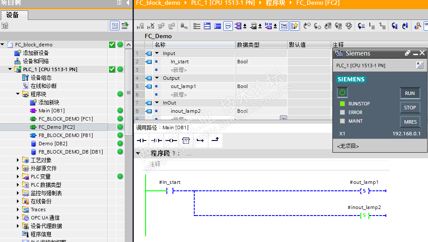Click the inout_lamp2 name cell
Viewport: 428px width, 242px height.
point(186,111)
